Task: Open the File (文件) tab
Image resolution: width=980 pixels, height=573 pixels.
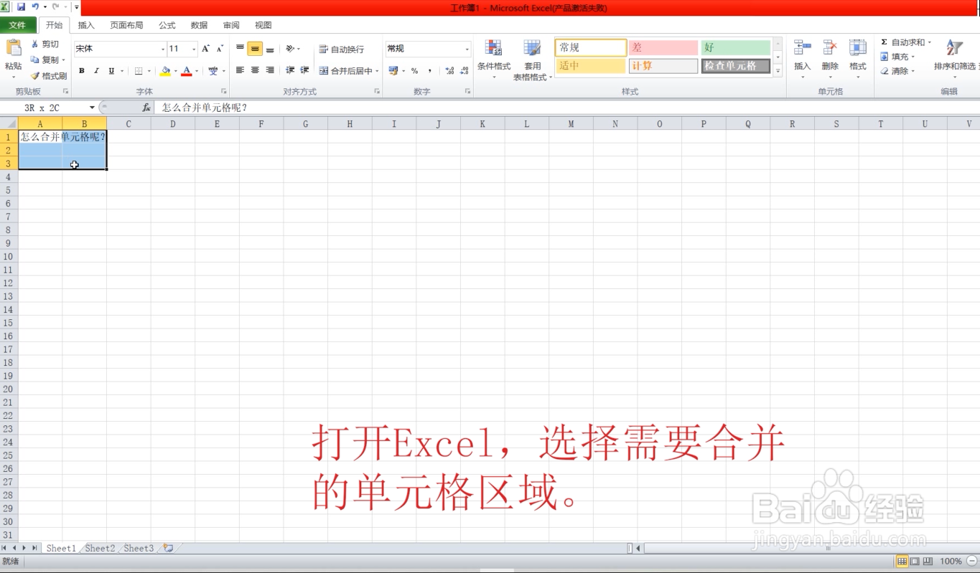Action: pos(17,25)
